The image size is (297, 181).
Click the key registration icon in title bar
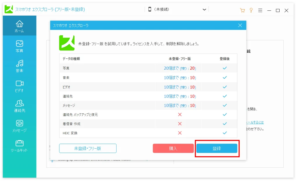pos(251,10)
